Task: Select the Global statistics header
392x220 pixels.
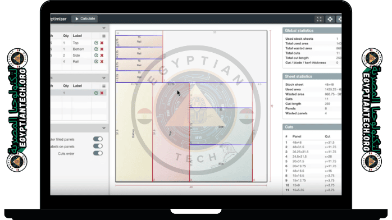Action: (312, 30)
